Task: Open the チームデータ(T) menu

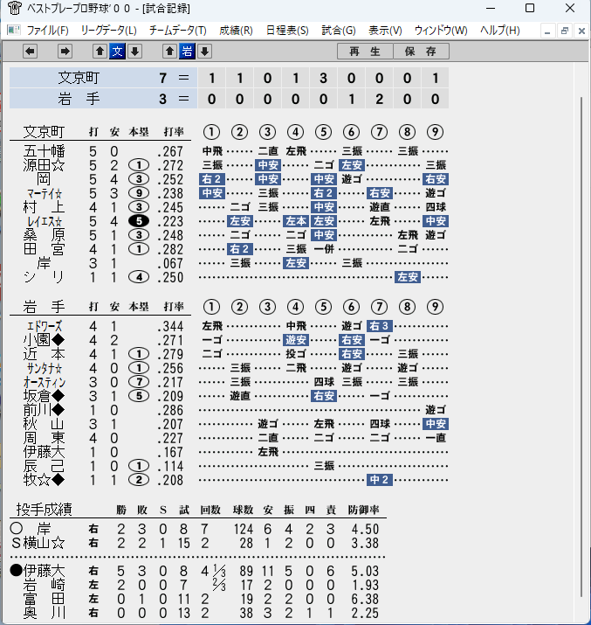Action: pos(178,31)
